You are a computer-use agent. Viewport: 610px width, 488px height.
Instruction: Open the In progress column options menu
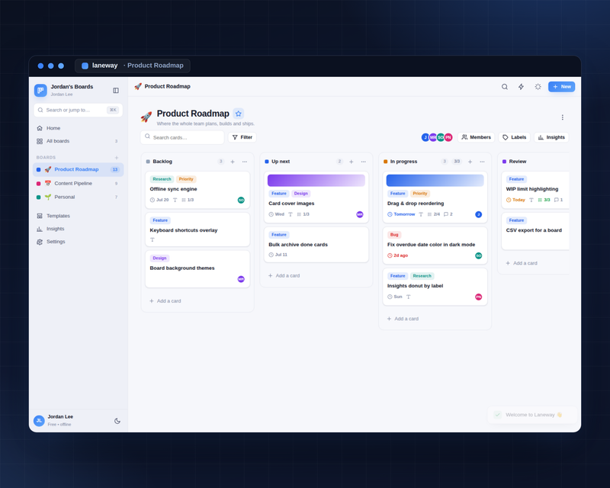pos(482,162)
